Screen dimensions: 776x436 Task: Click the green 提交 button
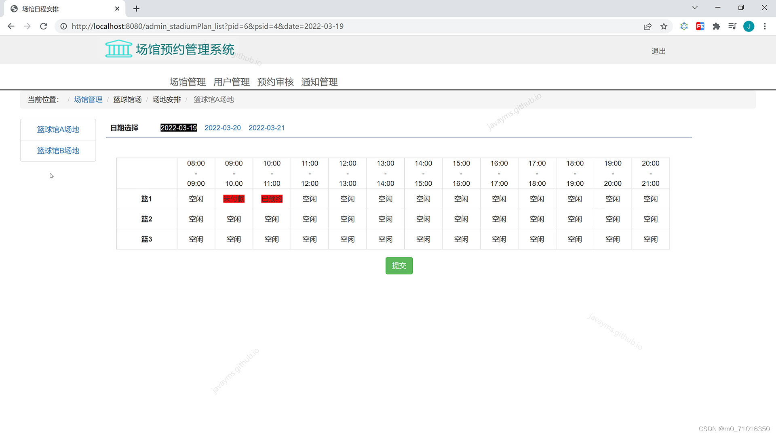coord(399,266)
